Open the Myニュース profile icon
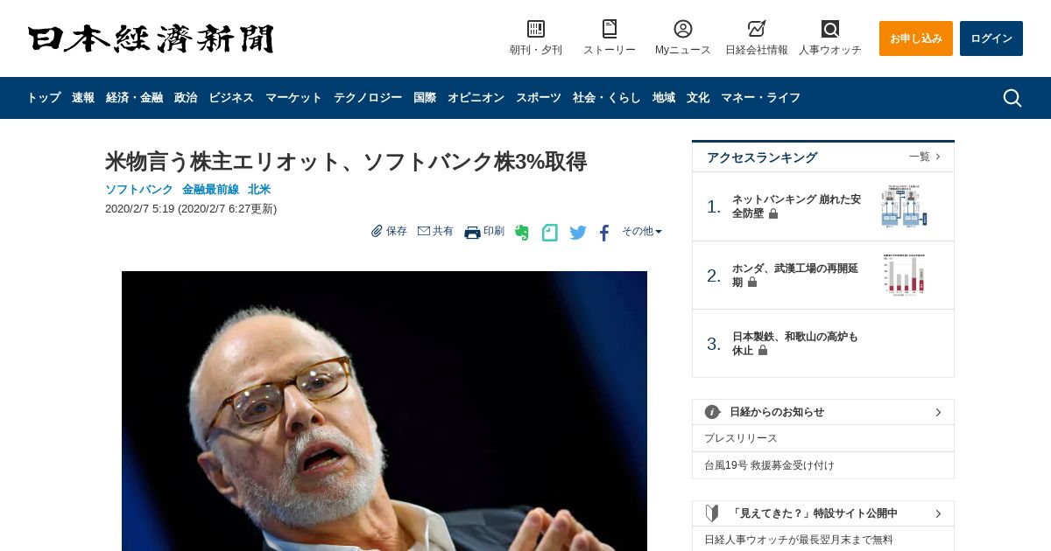Screen dimensions: 1051x551 point(683,29)
